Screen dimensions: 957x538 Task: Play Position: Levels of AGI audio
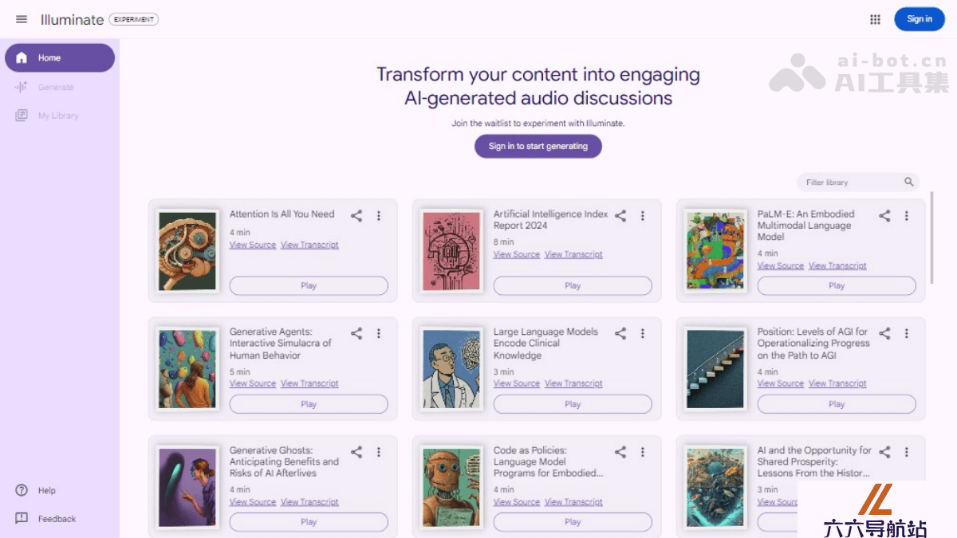point(837,404)
